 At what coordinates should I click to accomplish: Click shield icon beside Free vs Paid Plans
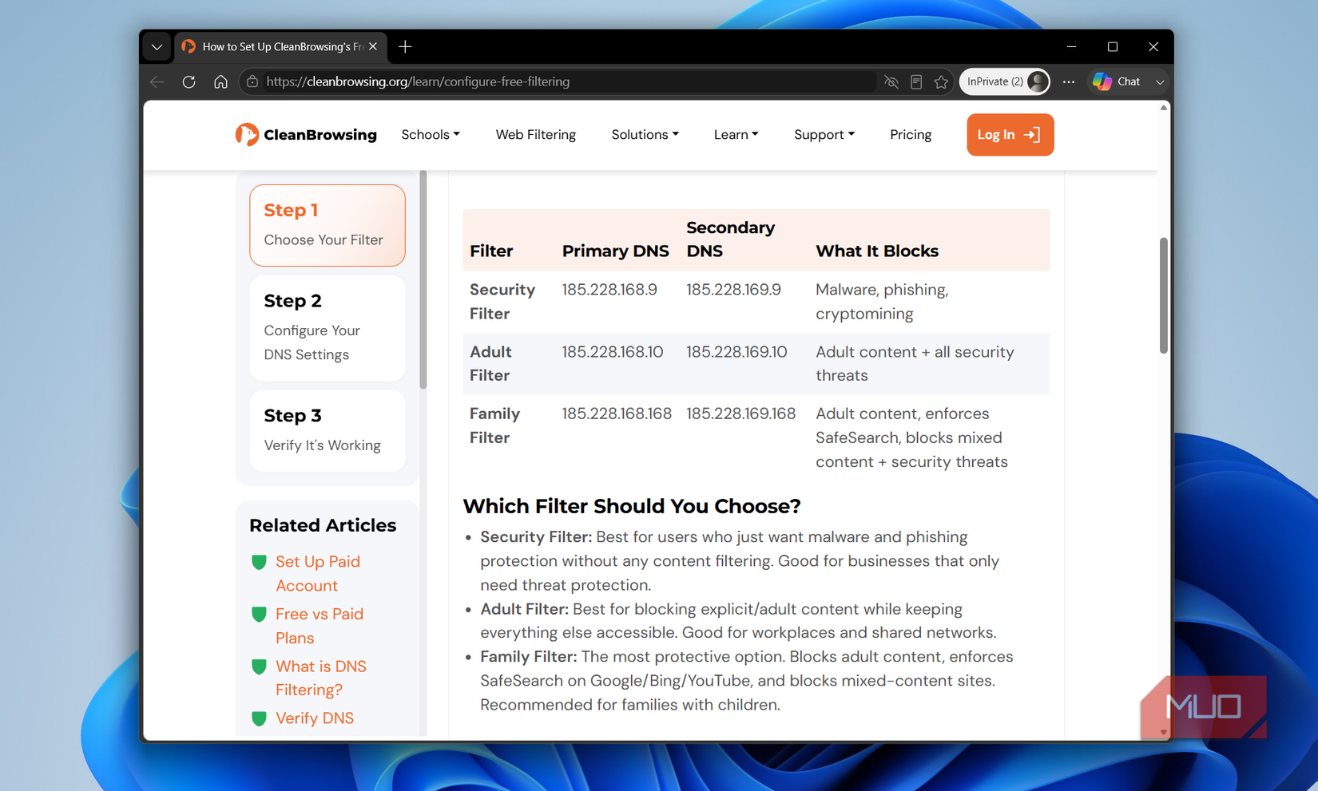(259, 615)
